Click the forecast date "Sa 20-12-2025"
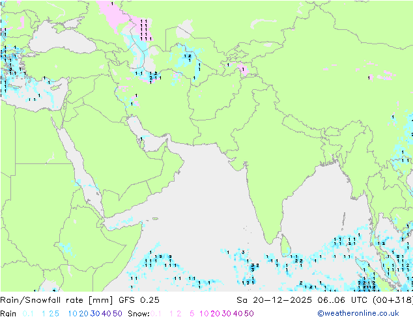This screenshot has width=413, height=319. (274, 300)
